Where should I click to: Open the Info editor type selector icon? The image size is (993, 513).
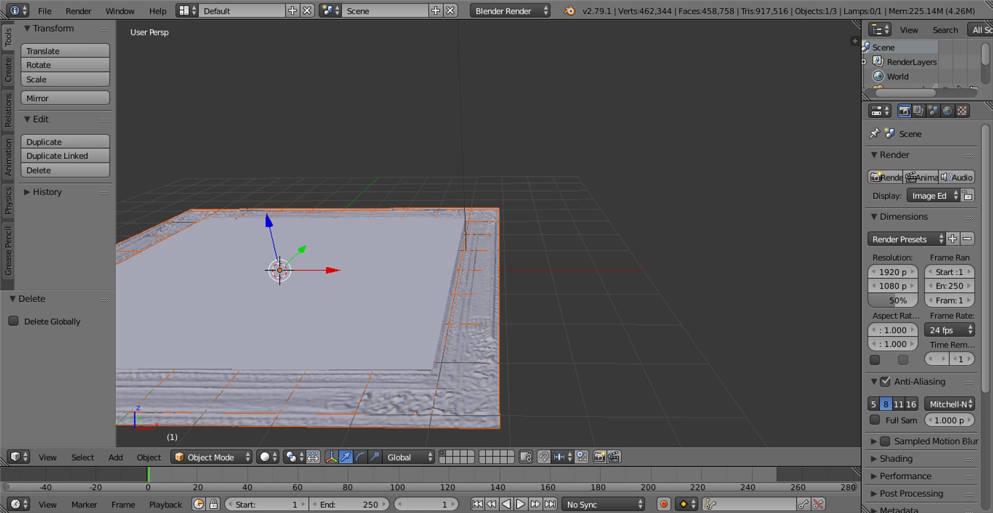tap(19, 10)
